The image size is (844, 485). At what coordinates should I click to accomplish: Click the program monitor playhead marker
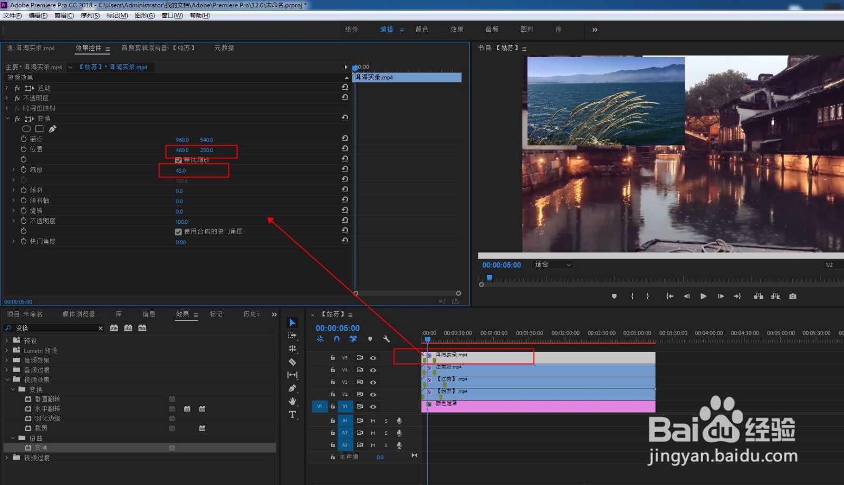[490, 278]
